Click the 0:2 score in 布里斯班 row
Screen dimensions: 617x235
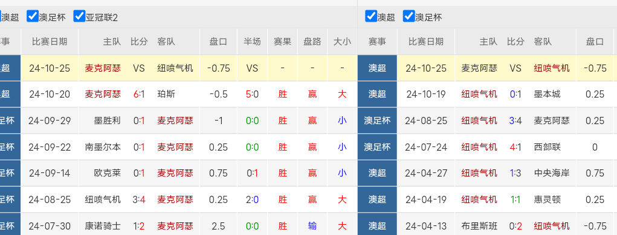tap(515, 226)
